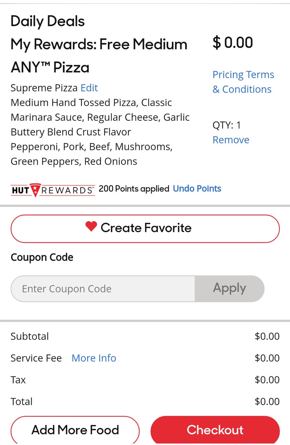Tap Add More Food
The width and height of the screenshot is (290, 445).
(x=75, y=430)
